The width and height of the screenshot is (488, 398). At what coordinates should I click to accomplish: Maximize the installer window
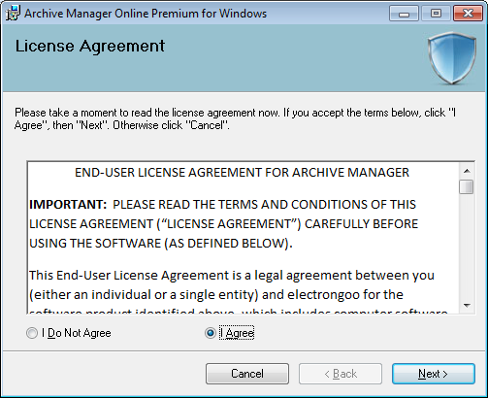pos(436,14)
